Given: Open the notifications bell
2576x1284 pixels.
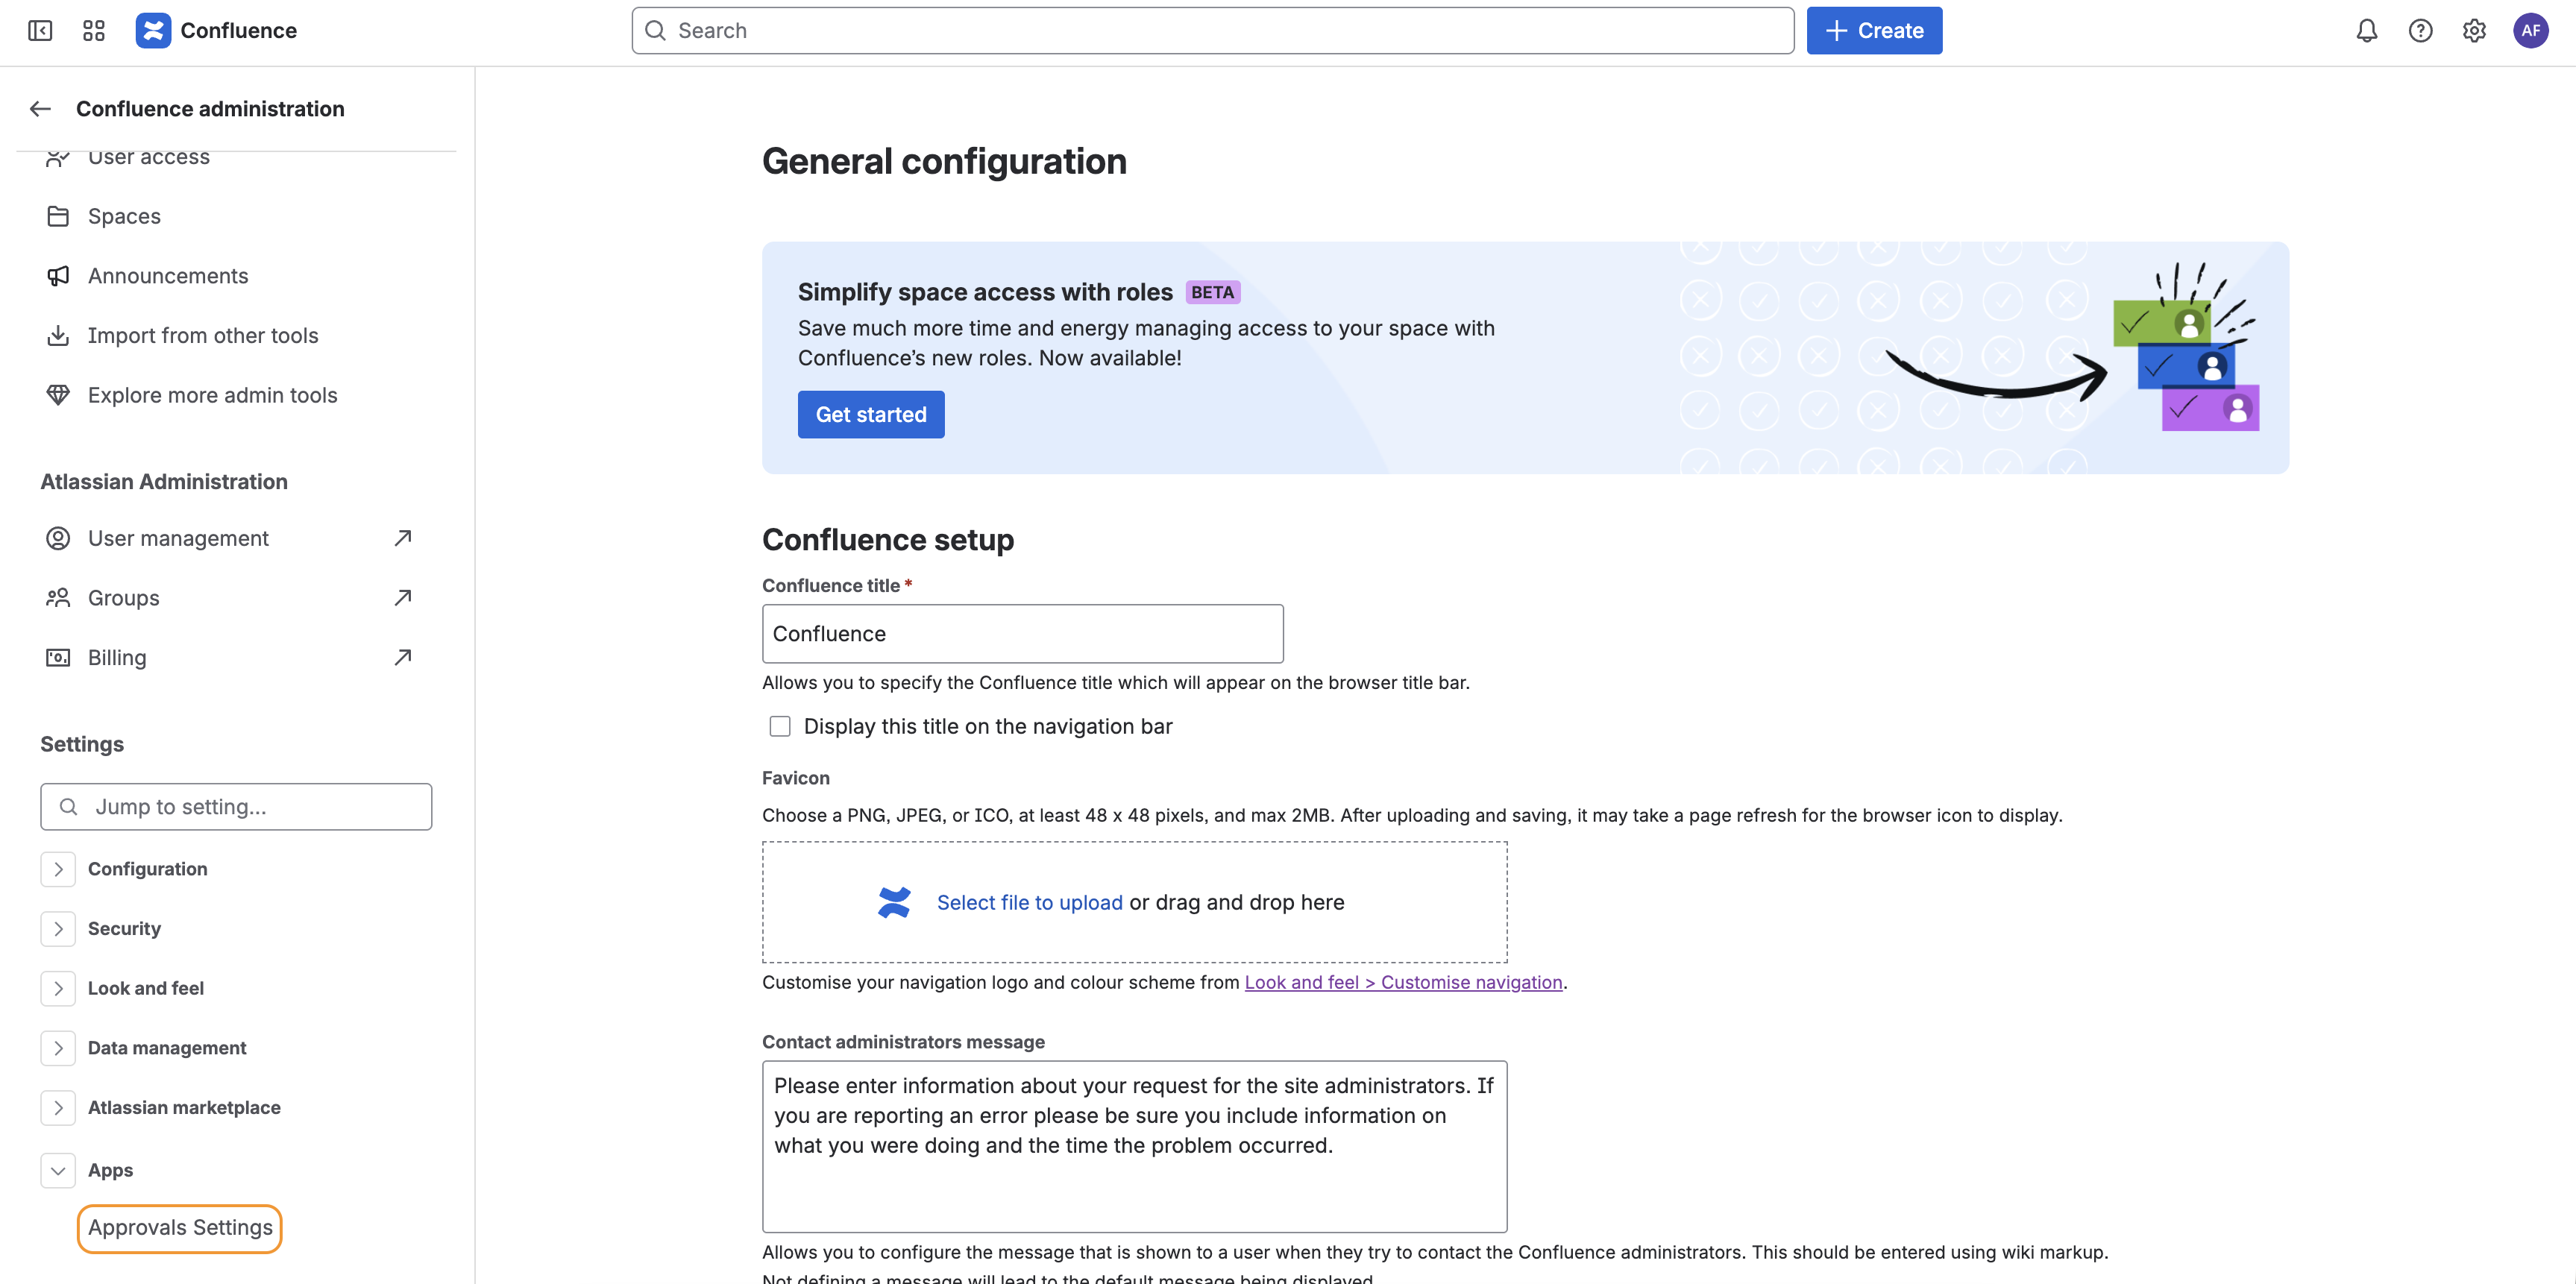Looking at the screenshot, I should (x=2366, y=31).
